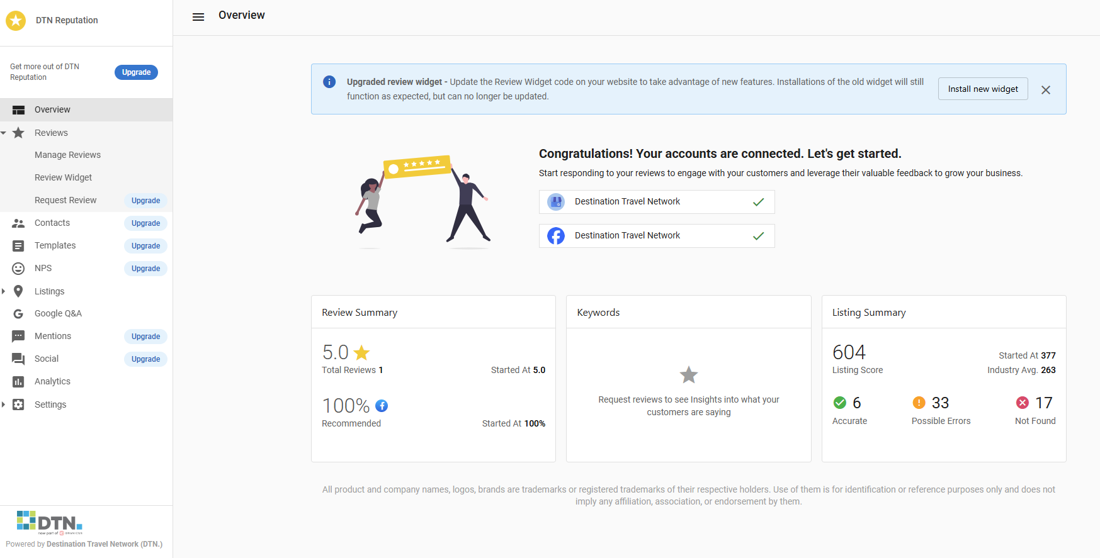The image size is (1100, 558).
Task: Click the DTN logo in sidebar footer
Action: coord(50,522)
